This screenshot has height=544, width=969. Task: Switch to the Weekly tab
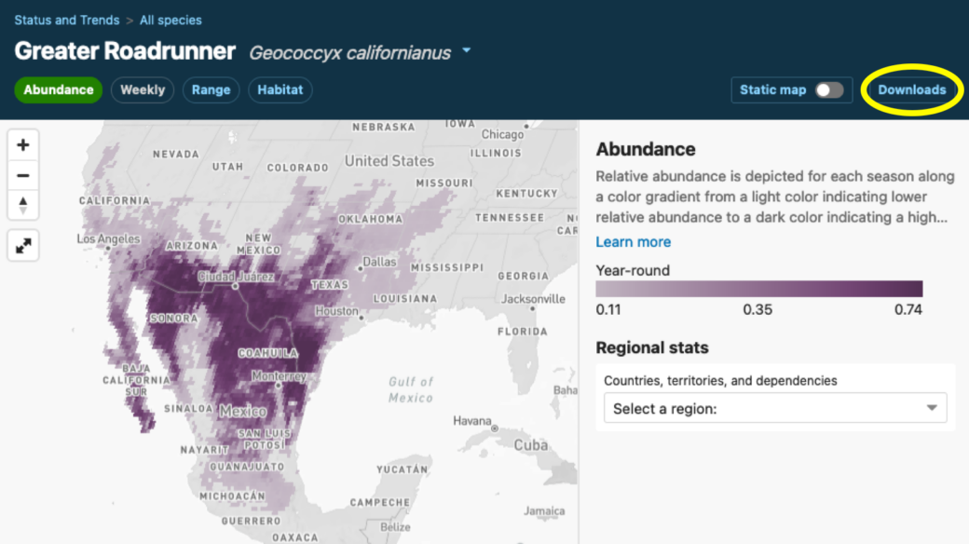[x=142, y=89]
